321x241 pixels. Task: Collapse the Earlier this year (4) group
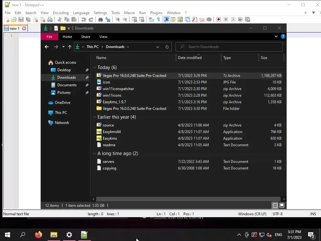click(x=94, y=117)
